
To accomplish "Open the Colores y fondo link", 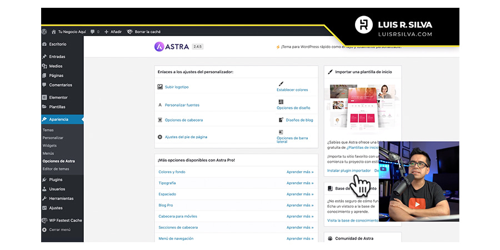I will coord(172,172).
